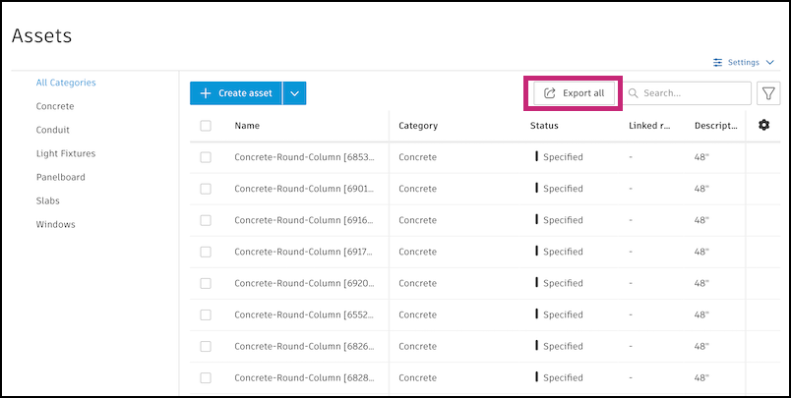Click the filter funnel icon

point(768,93)
